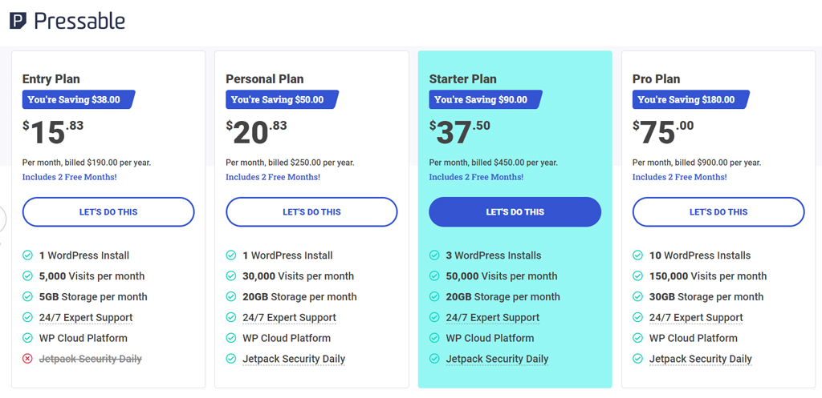
Task: Click the check icon beside 10 WordPress Installs
Action: tap(638, 255)
